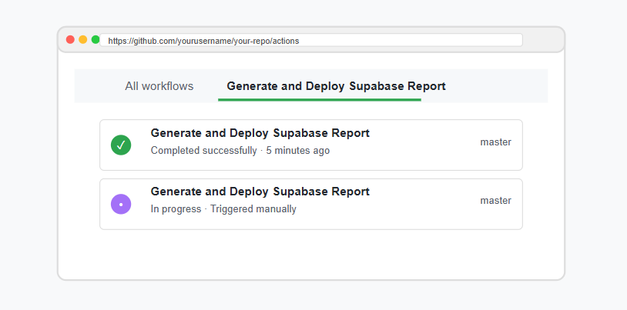The width and height of the screenshot is (627, 310).
Task: Switch to the All workflows tab
Action: coord(159,86)
